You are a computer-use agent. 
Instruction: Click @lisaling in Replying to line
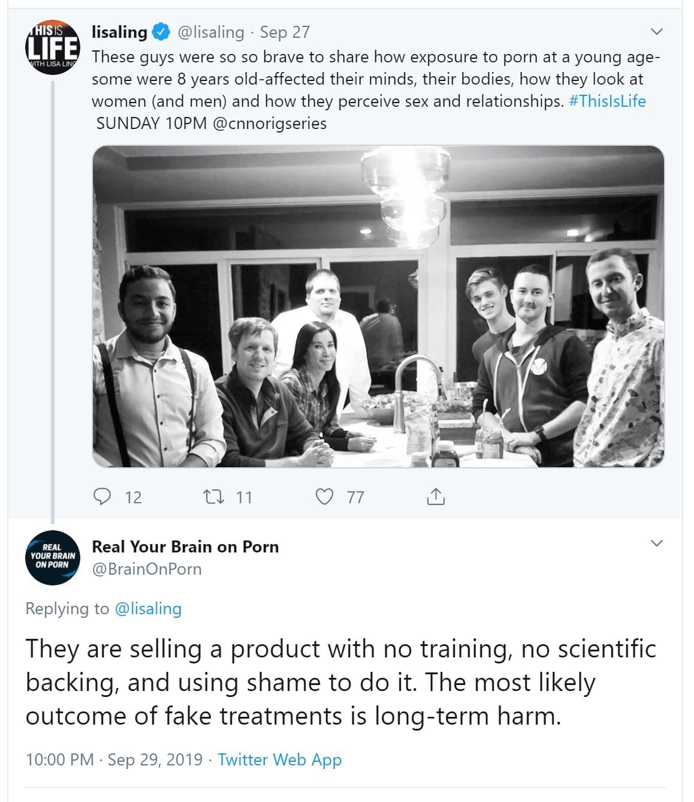coord(147,608)
